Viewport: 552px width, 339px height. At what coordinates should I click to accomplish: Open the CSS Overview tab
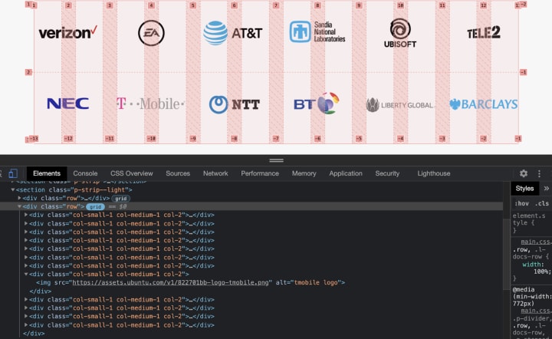point(132,173)
